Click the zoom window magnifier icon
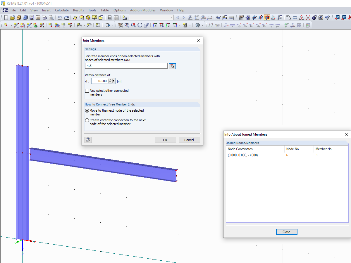 point(127,25)
